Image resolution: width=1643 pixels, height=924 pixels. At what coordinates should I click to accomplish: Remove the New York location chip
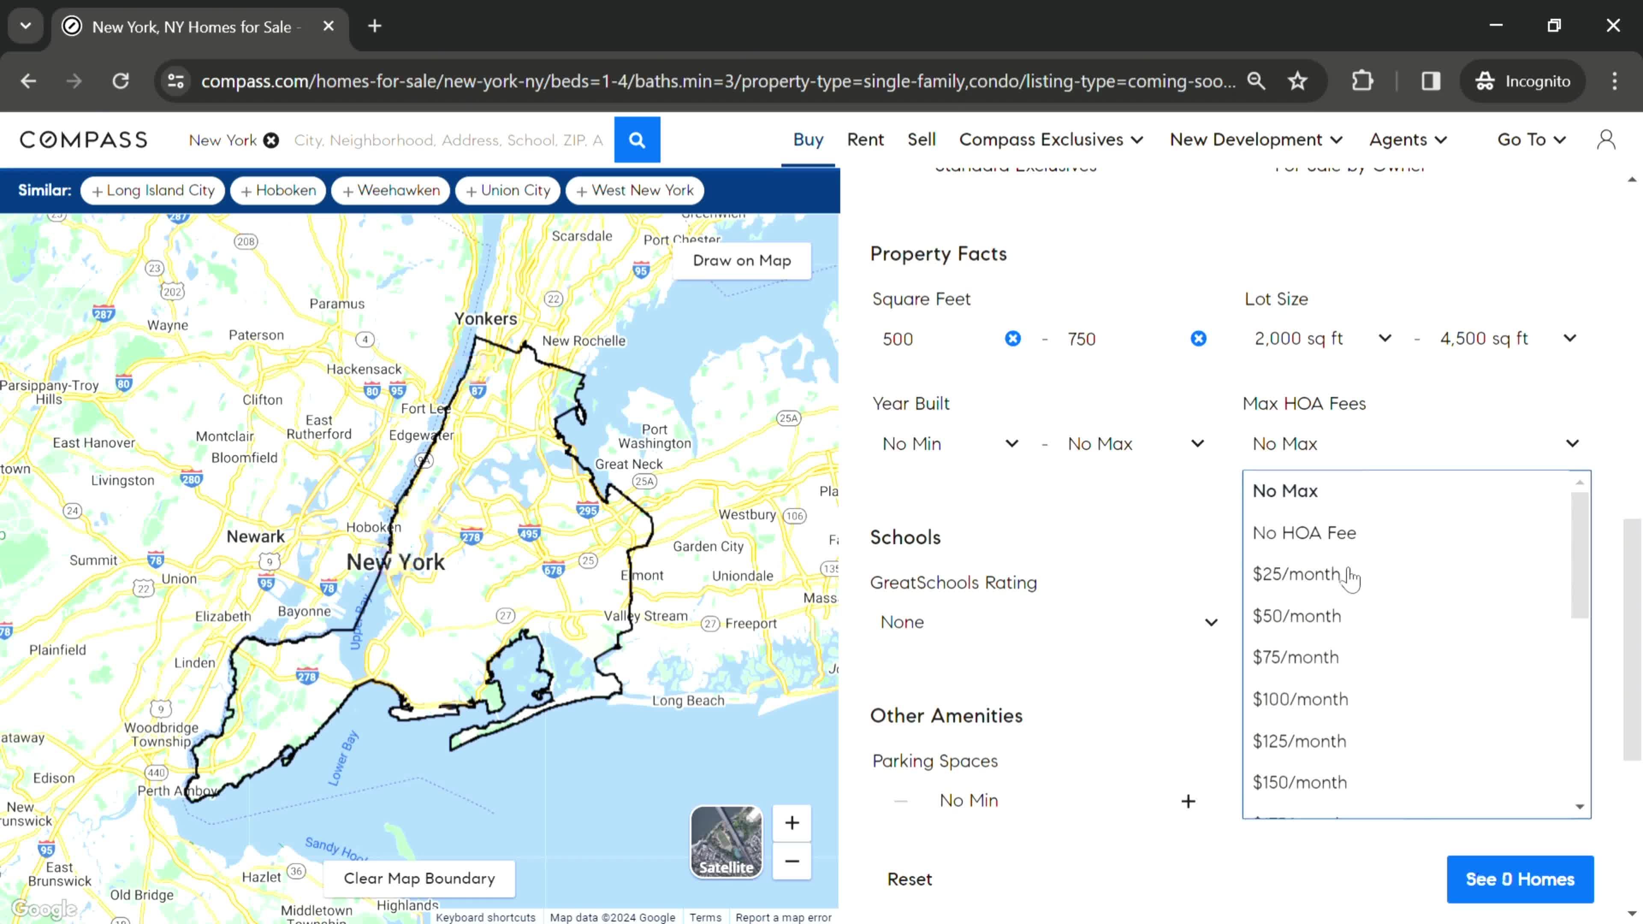coord(271,140)
